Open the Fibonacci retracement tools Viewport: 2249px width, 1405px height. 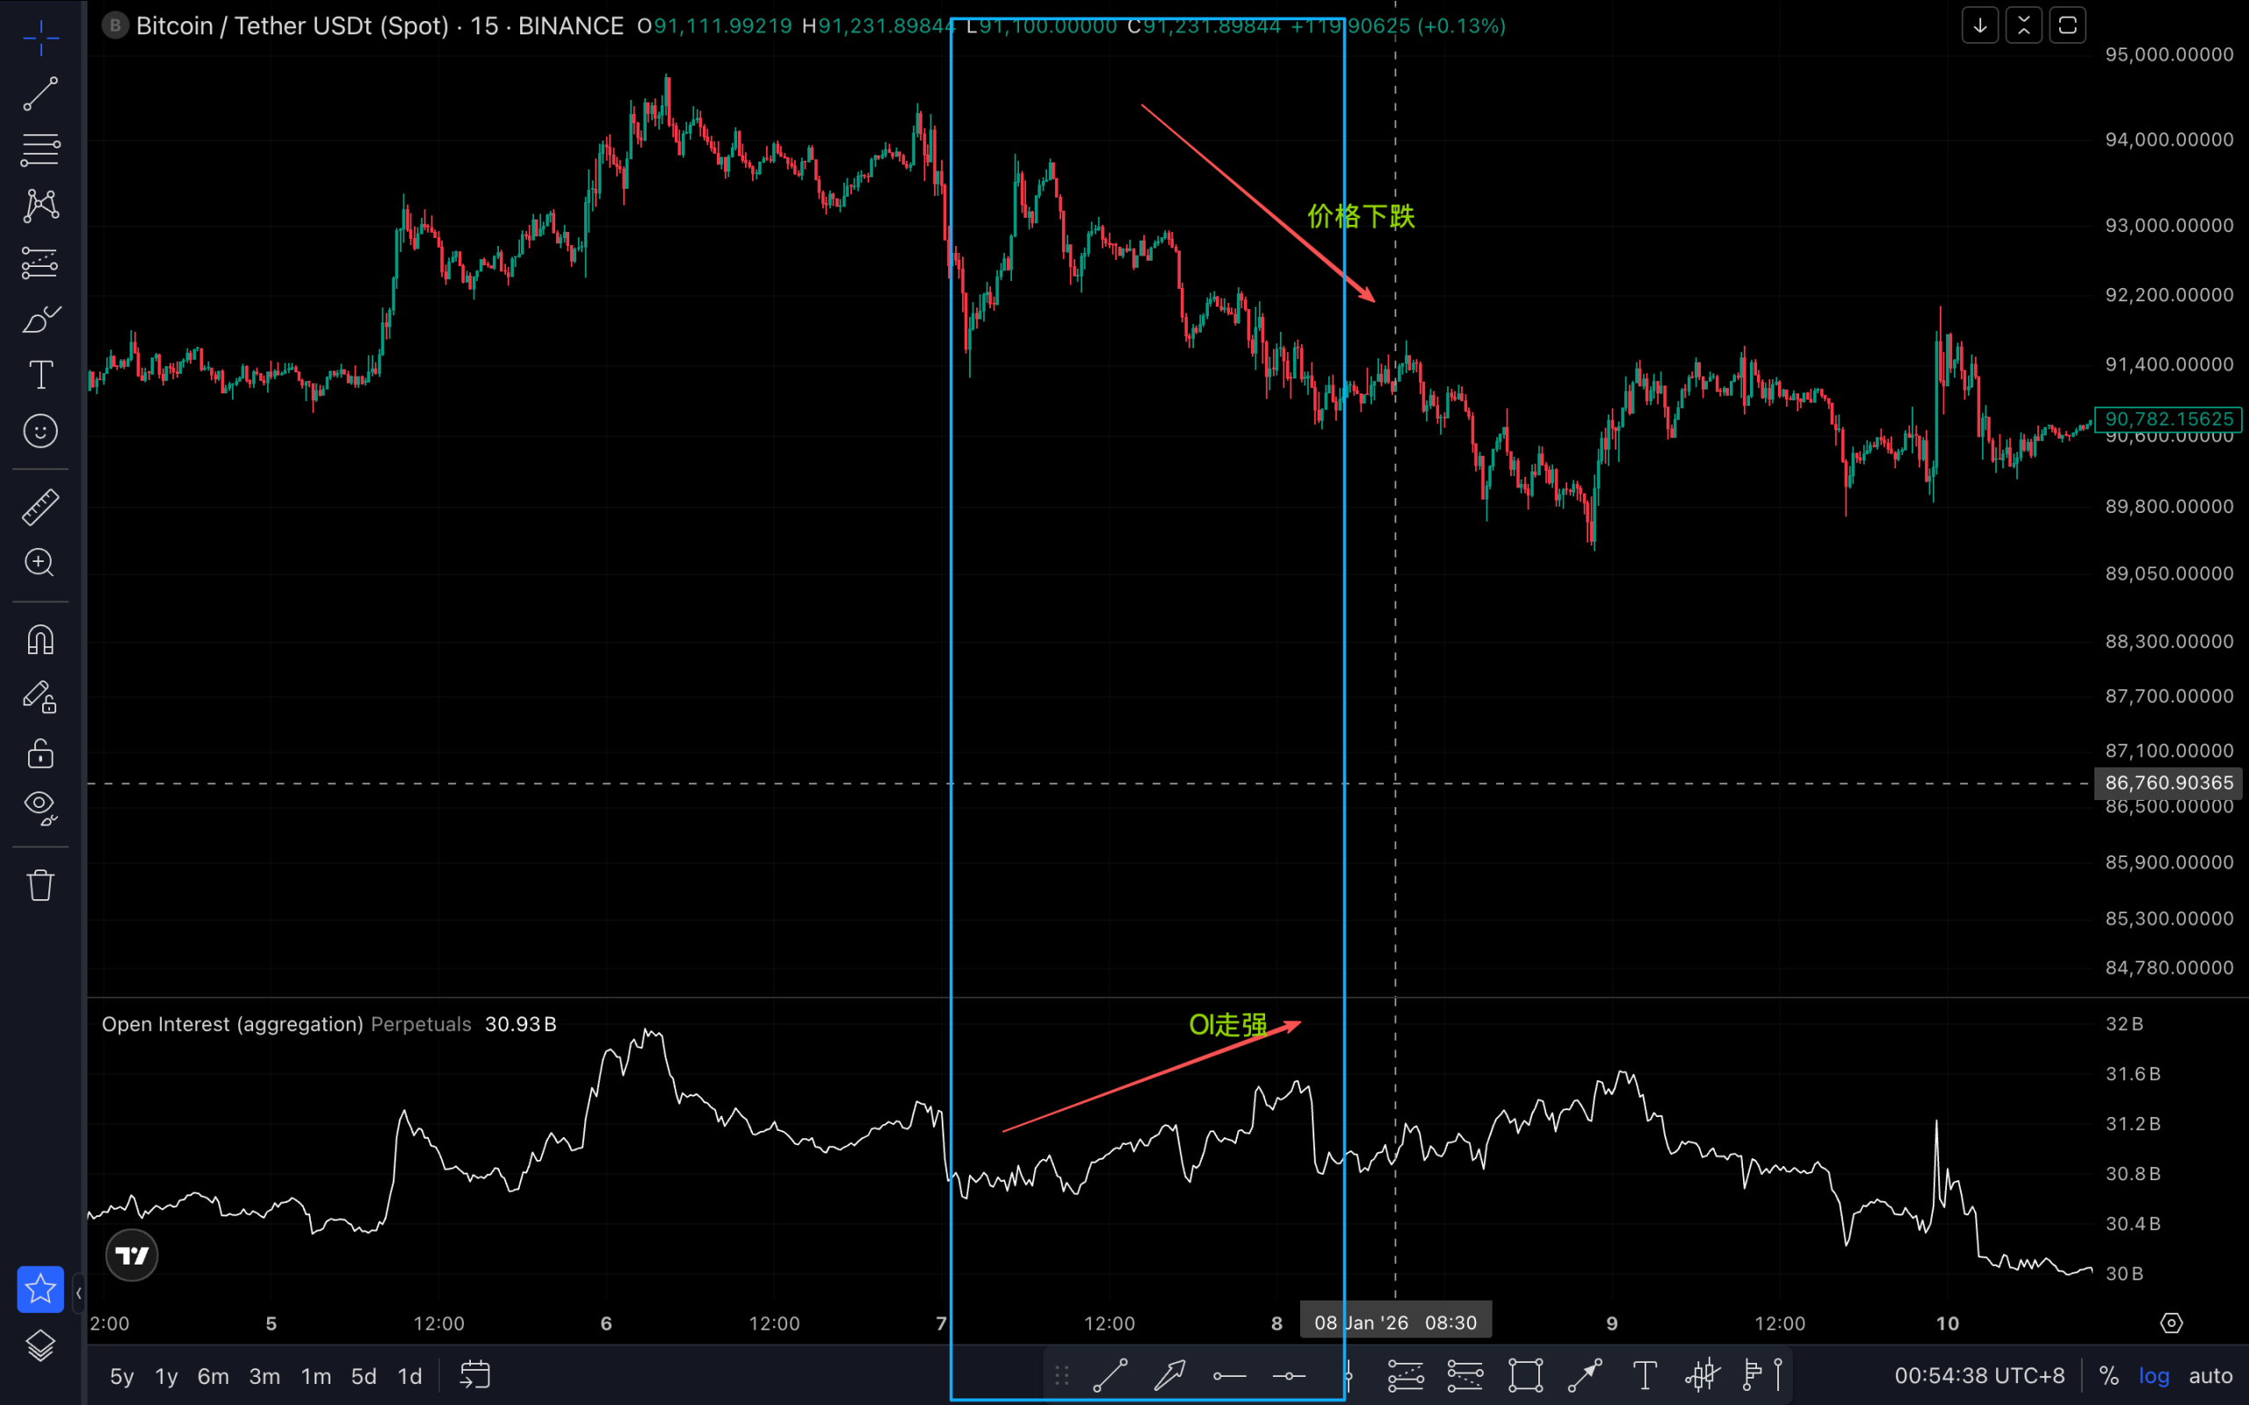(x=40, y=149)
